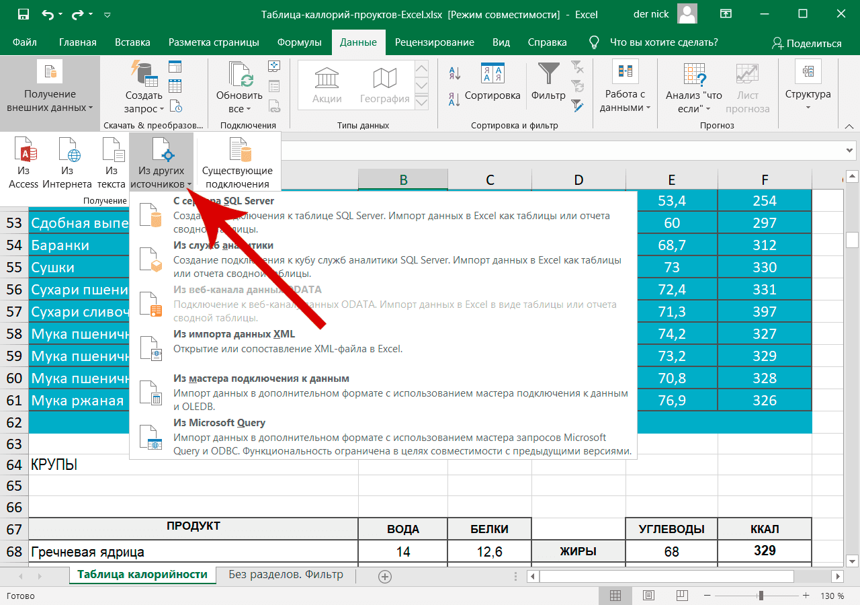Select the 'Таблица калорийности' sheet tab

point(142,575)
